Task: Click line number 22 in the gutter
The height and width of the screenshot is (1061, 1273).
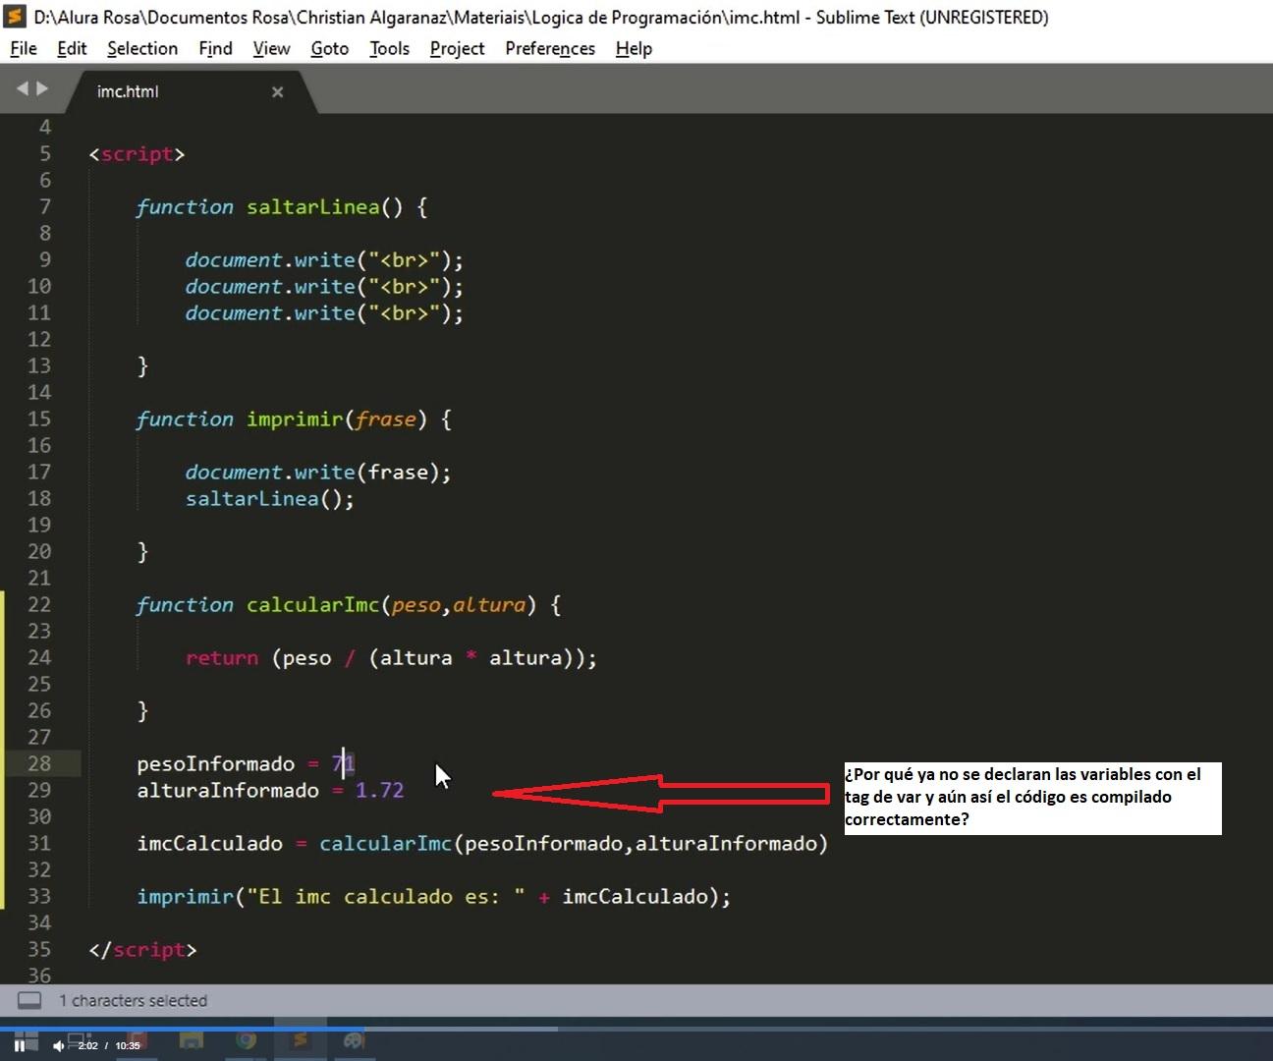Action: [x=39, y=604]
